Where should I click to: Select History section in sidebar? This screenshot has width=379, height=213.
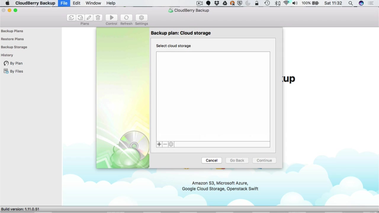pos(7,55)
